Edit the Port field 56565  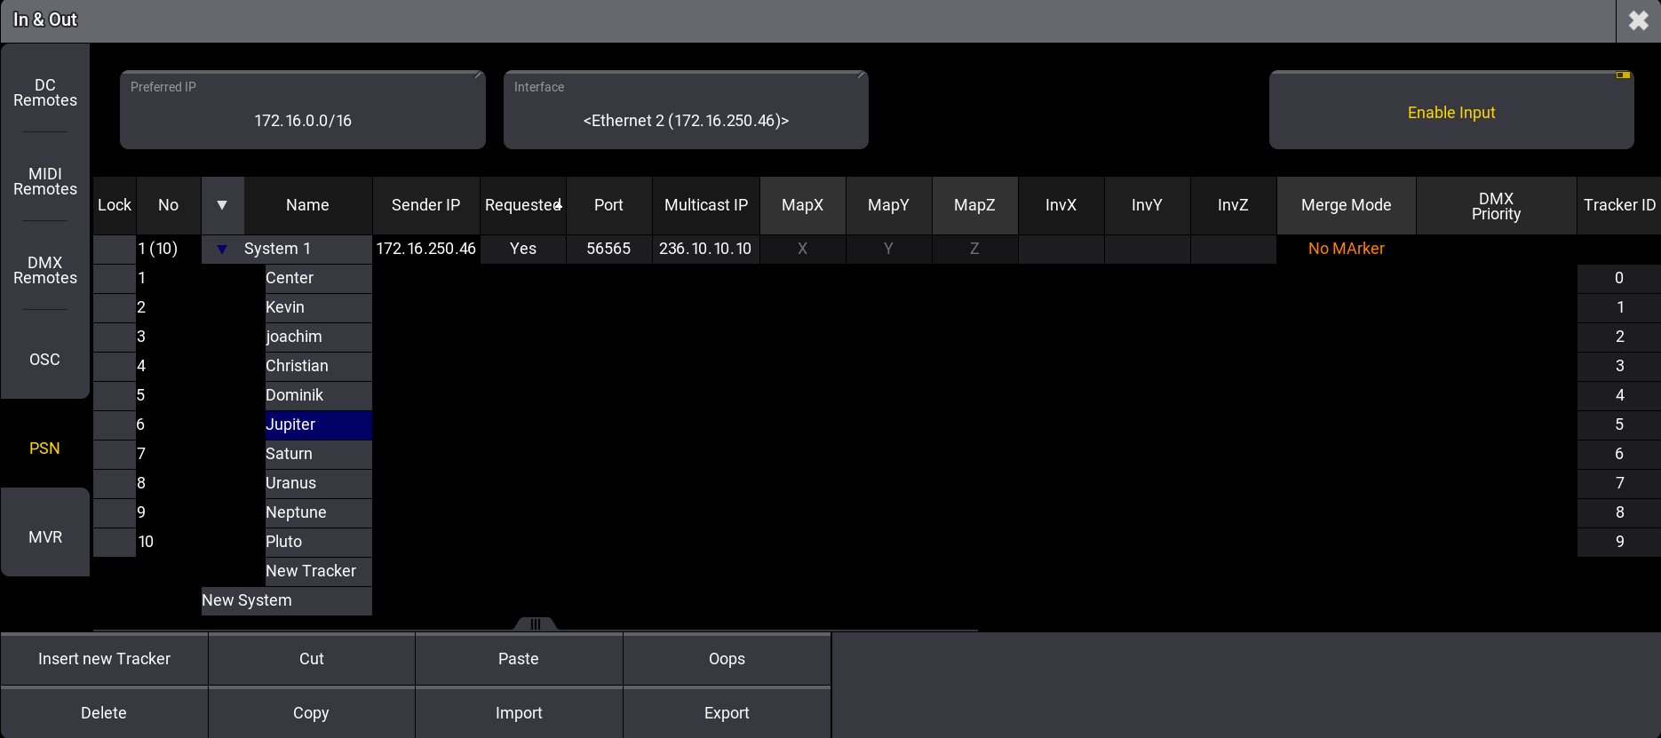point(608,249)
